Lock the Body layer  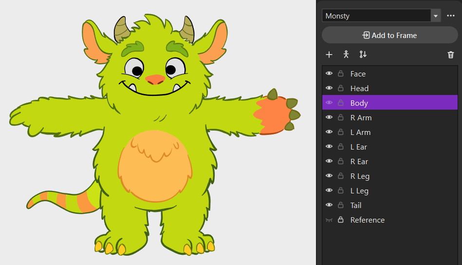341,103
